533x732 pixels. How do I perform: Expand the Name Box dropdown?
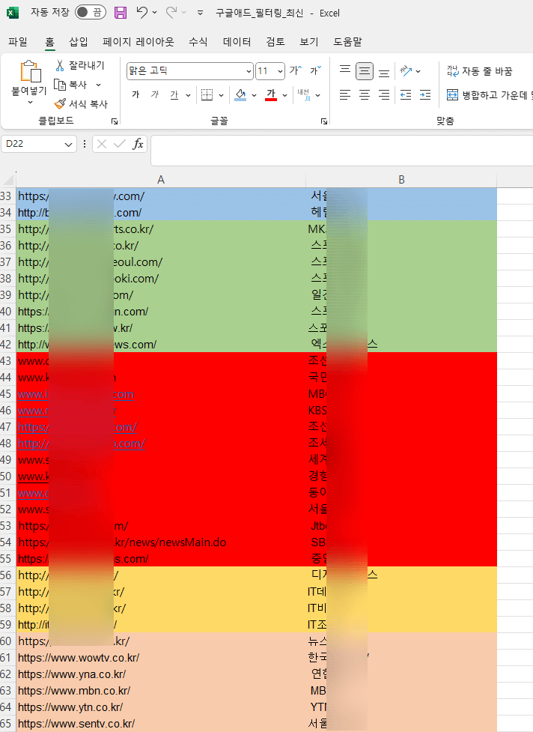69,145
